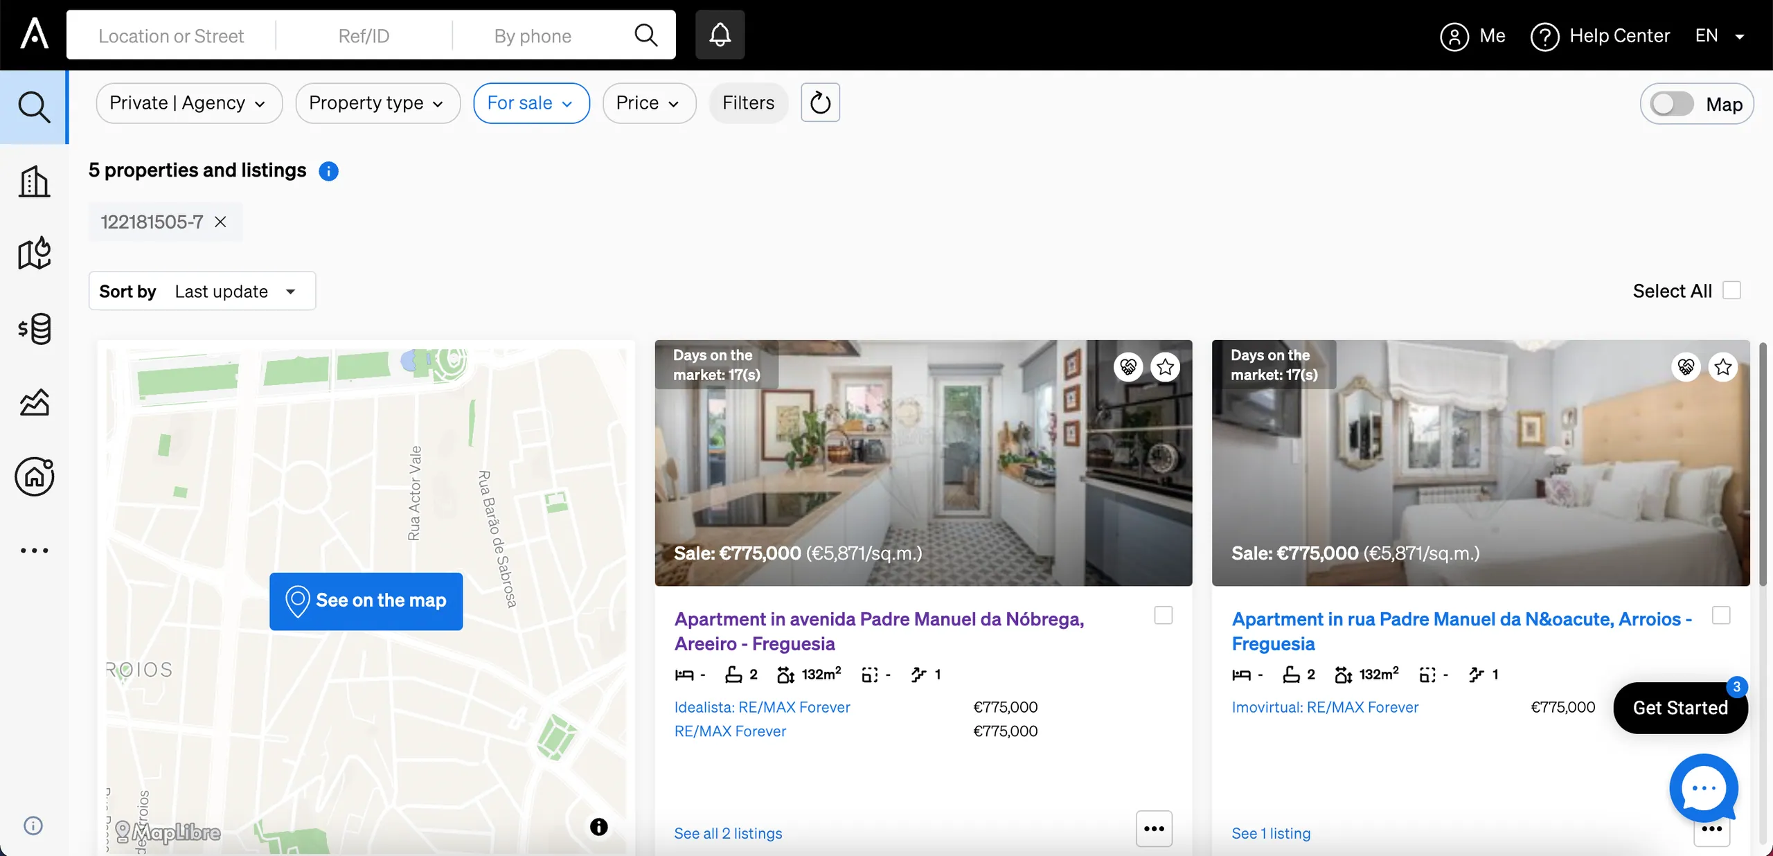Reset filters with the circular arrow button
The height and width of the screenshot is (856, 1773).
(x=820, y=102)
